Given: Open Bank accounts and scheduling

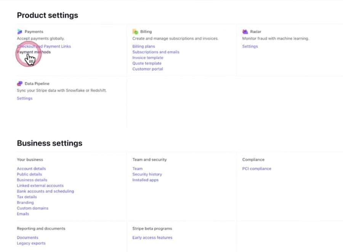Looking at the screenshot, I should [x=45, y=191].
